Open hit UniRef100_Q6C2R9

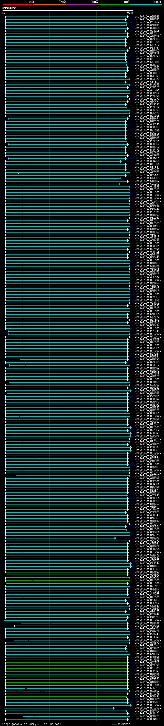point(147,702)
